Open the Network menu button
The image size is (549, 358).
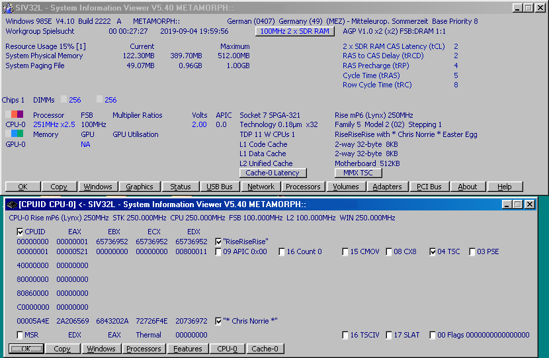tap(261, 187)
